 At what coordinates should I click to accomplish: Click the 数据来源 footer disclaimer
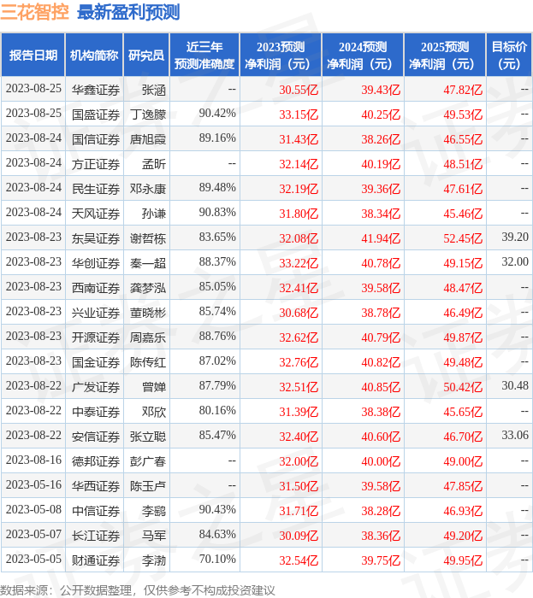(x=138, y=591)
